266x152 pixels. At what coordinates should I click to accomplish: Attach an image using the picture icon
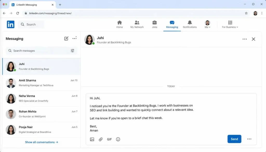pyautogui.click(x=92, y=139)
